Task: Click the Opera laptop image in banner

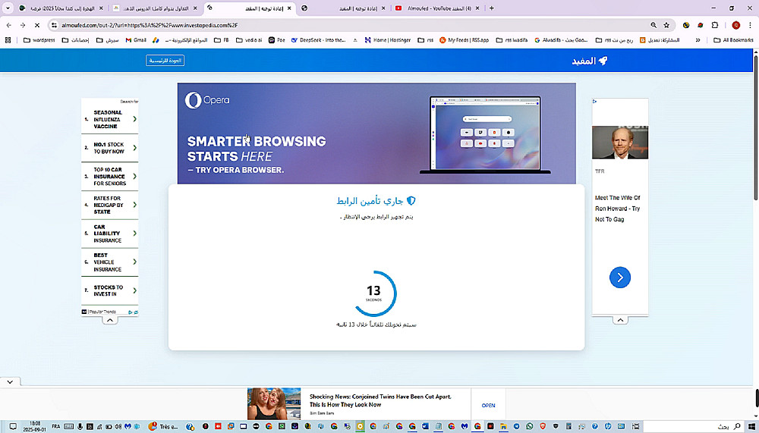Action: click(x=485, y=135)
